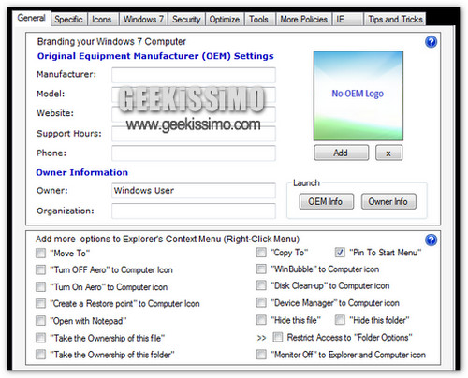Uncheck "Pin To Start Menu" option
The width and height of the screenshot is (468, 378).
coord(340,253)
